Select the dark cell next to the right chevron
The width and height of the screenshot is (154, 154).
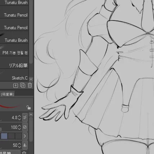(x=19, y=136)
